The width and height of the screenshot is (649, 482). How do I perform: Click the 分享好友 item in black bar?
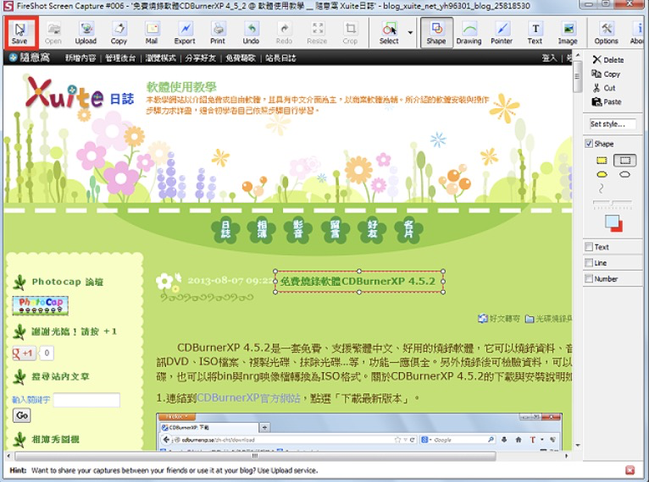click(200, 58)
